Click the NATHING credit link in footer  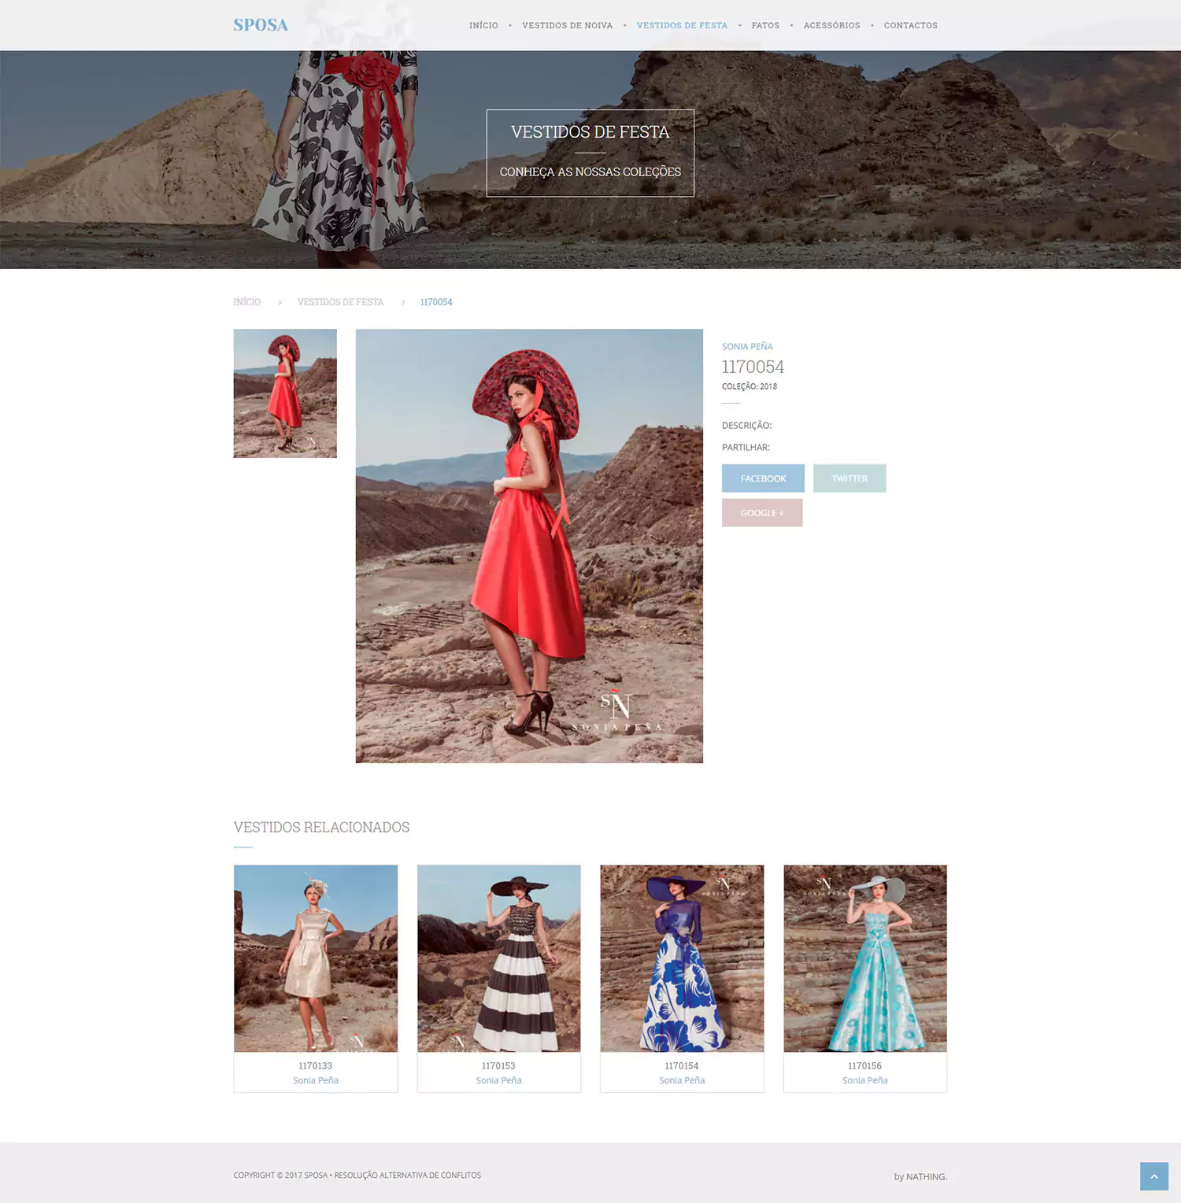925,1175
